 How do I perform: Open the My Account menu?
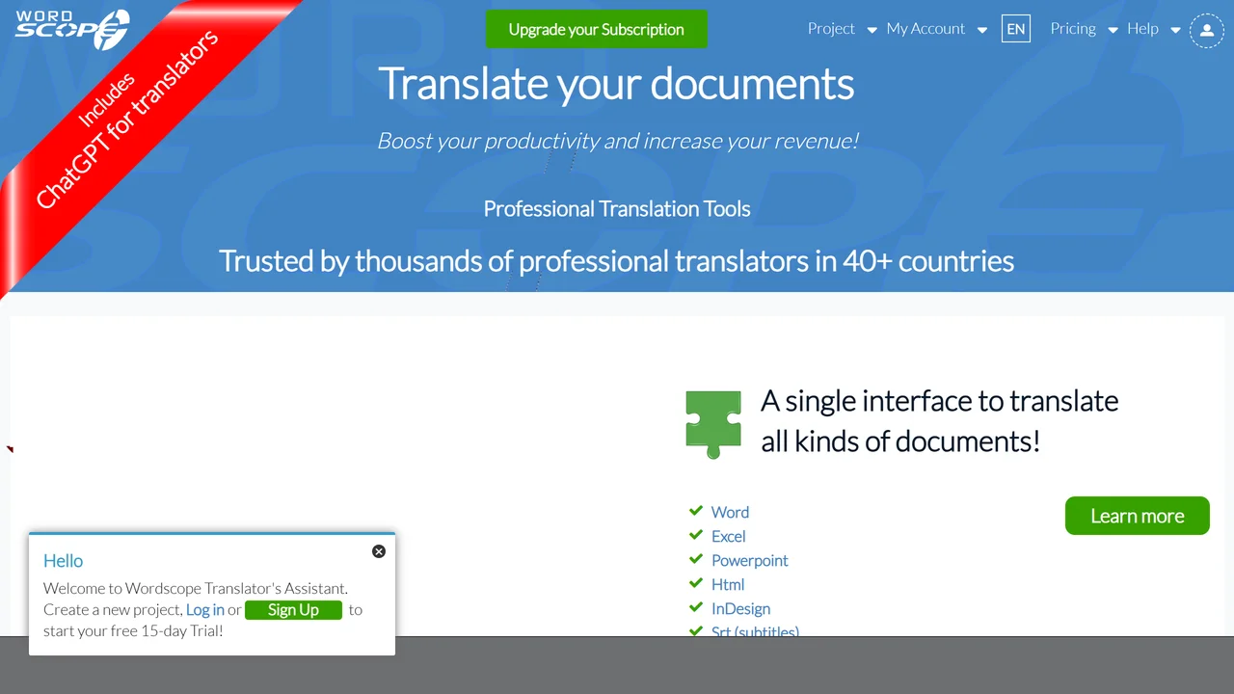925,29
